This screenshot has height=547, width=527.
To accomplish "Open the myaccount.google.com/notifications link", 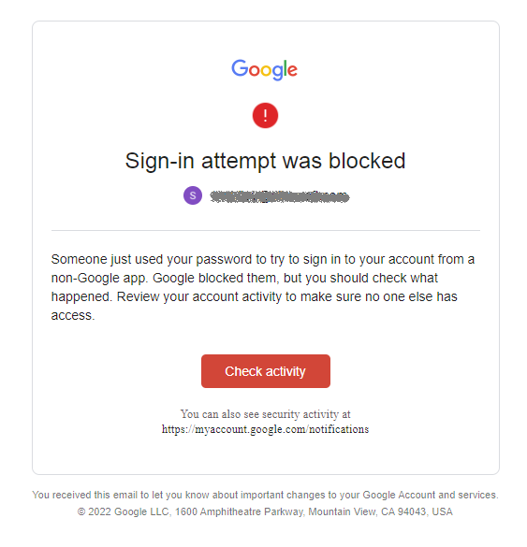I will (265, 429).
